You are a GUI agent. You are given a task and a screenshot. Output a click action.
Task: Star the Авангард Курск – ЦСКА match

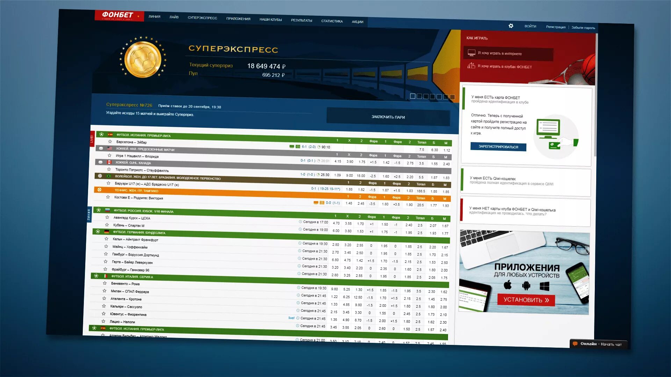(107, 217)
